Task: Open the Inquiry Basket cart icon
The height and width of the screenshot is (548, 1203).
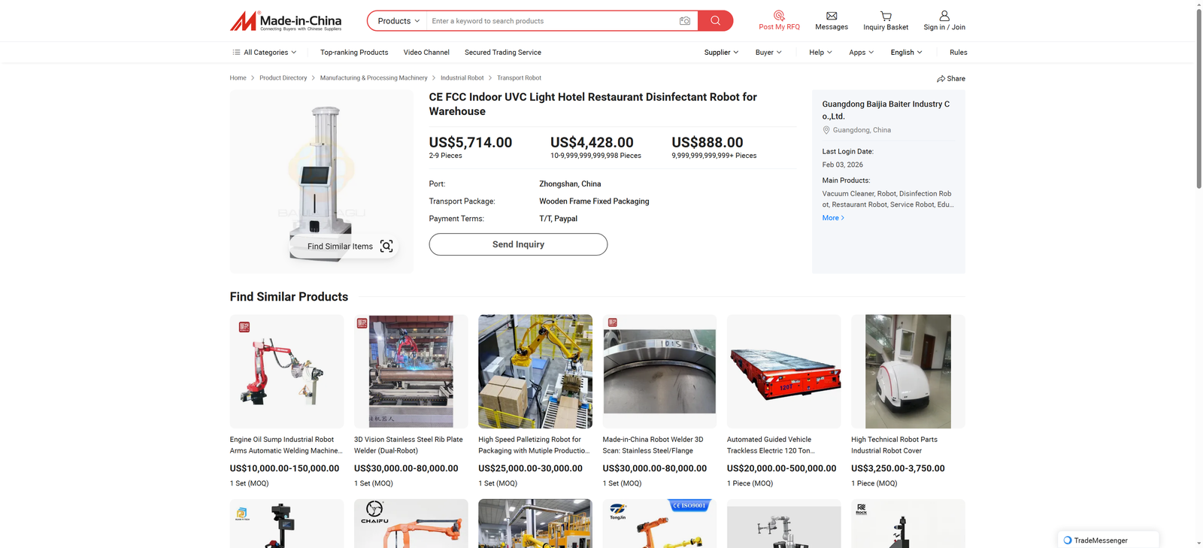Action: tap(886, 16)
